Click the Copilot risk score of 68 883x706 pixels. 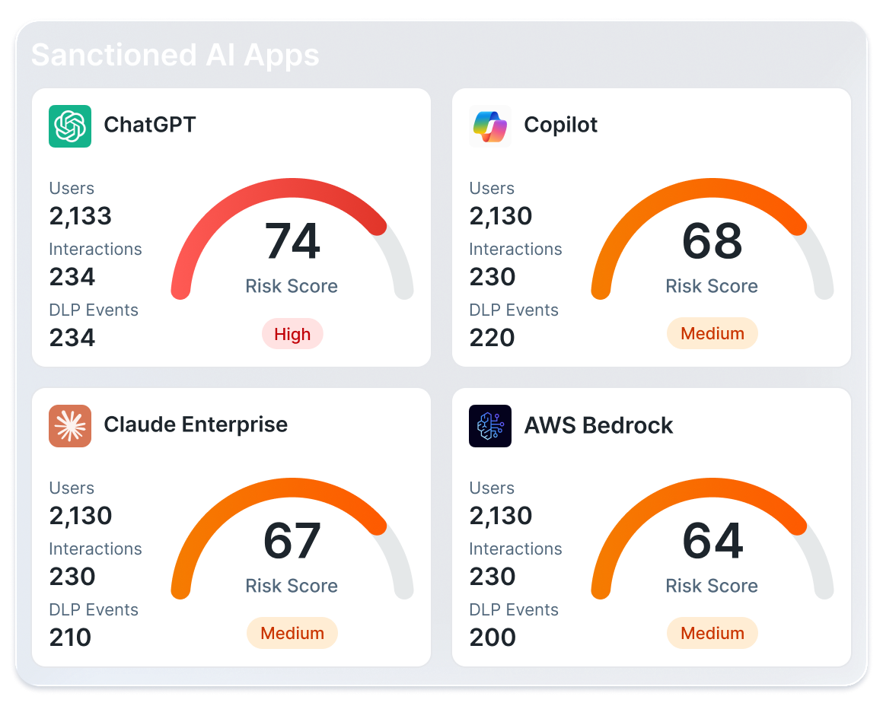coord(712,242)
